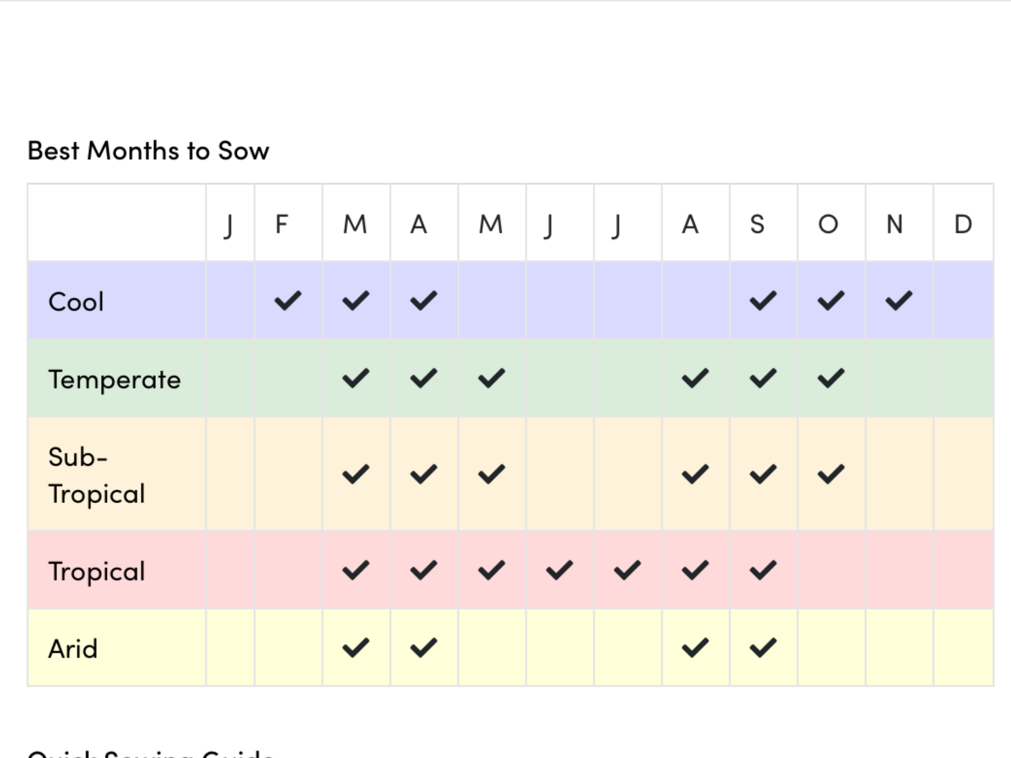Click the Temperate row May checkmark
Viewport: 1011px width, 758px height.
[x=491, y=378]
